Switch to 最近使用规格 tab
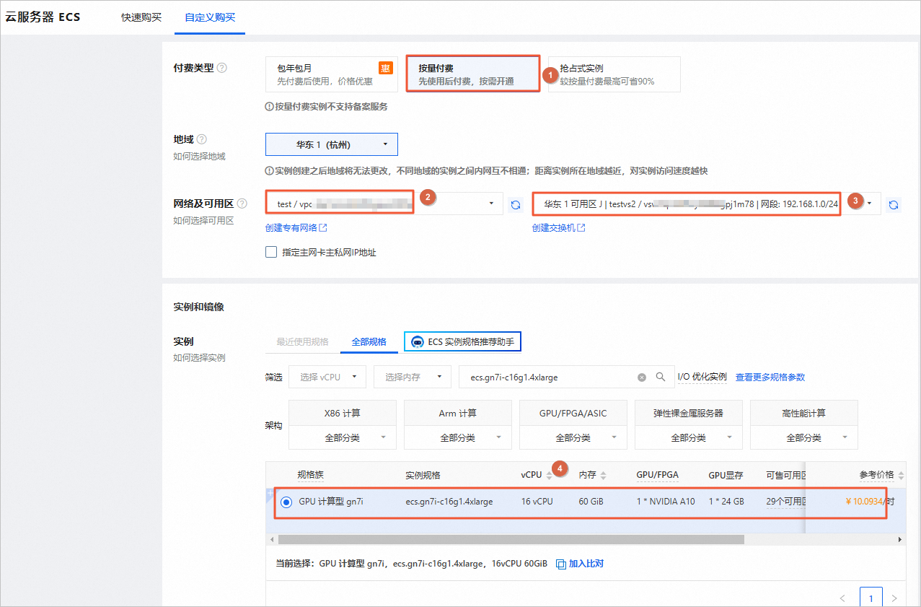The image size is (921, 607). coord(303,341)
